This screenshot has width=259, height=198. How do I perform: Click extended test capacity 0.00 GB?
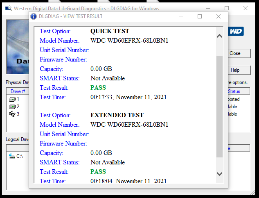[x=101, y=153]
